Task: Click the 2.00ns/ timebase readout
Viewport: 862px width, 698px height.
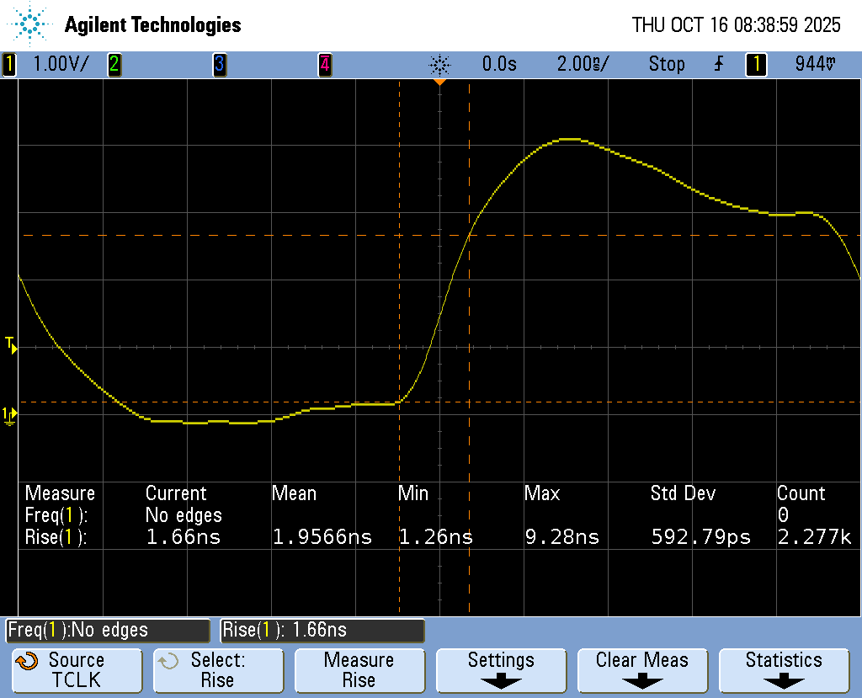Action: (x=582, y=64)
